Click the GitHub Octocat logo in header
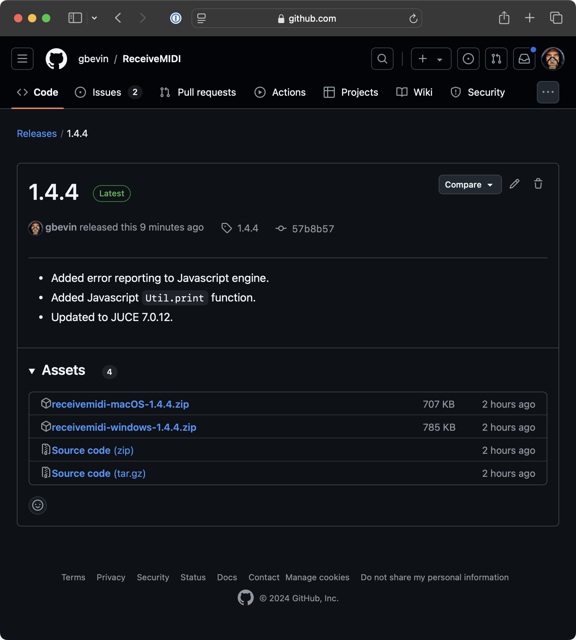The width and height of the screenshot is (576, 640). tap(56, 59)
